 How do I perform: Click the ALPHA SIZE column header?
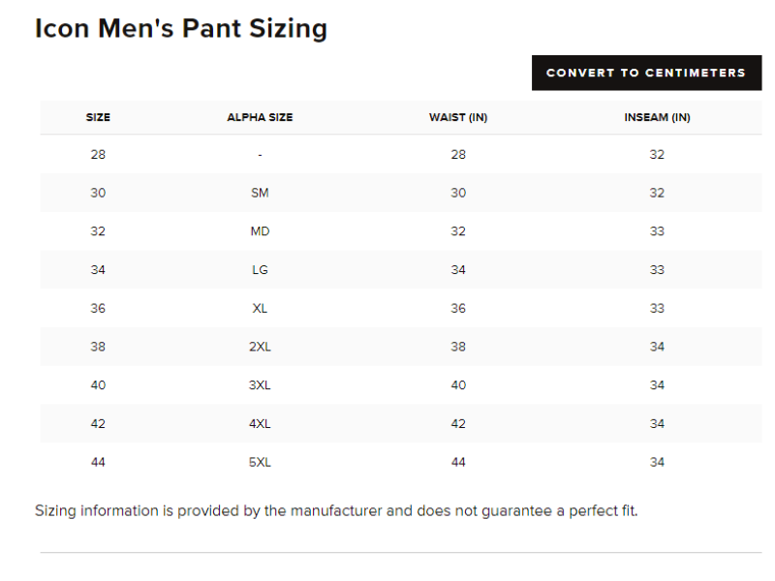coord(260,117)
